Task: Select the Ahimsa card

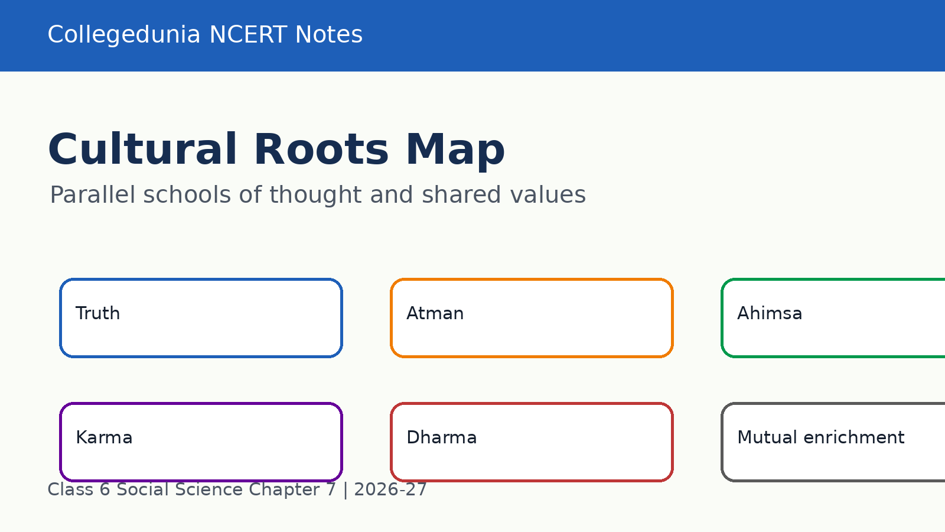Action: pos(833,318)
